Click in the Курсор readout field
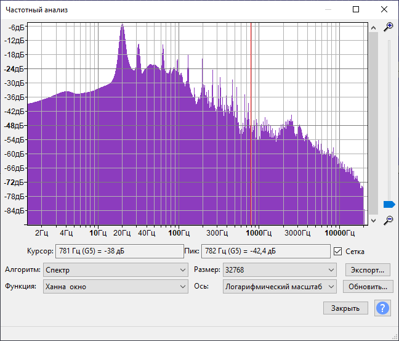The height and width of the screenshot is (341, 399). coord(119,251)
